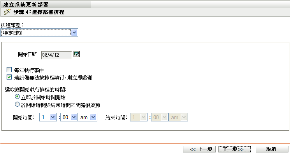290x154 pixels.
Task: Click the 開始日期 date field 08/4/12
Action: click(x=56, y=55)
